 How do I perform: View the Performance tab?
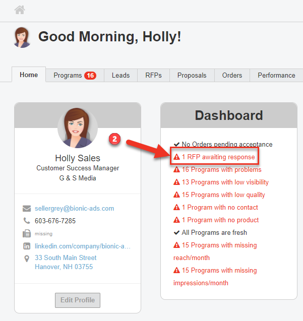pyautogui.click(x=276, y=76)
